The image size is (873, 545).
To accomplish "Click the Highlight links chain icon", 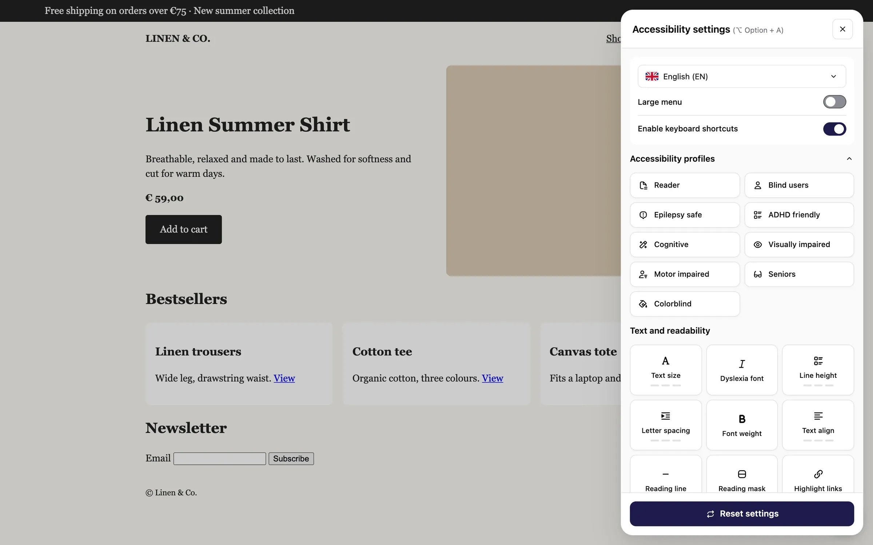I will 818,474.
